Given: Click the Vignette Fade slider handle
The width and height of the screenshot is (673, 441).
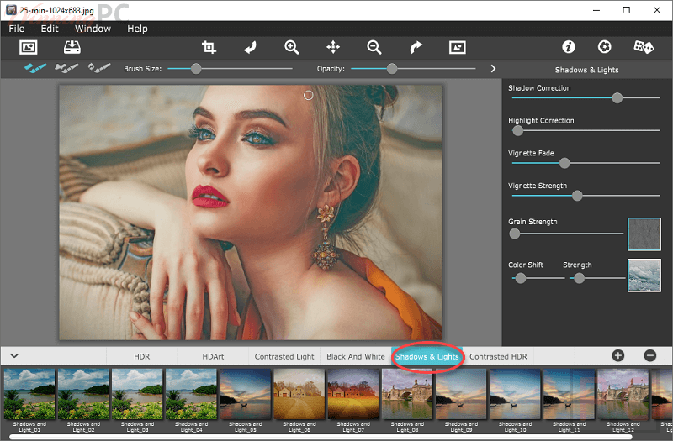Looking at the screenshot, I should [x=564, y=163].
